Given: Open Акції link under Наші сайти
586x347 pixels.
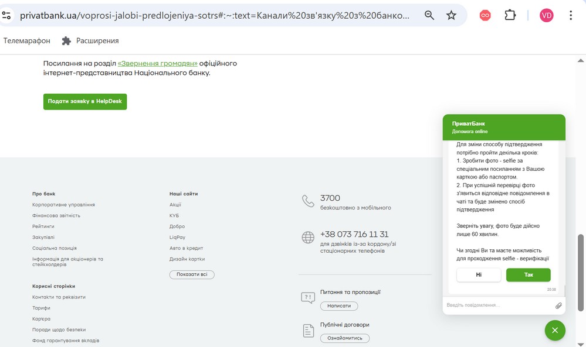Looking at the screenshot, I should tap(175, 205).
